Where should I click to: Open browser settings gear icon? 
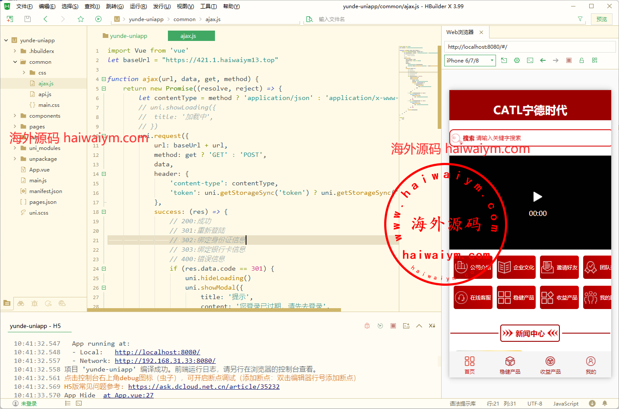[x=517, y=60]
